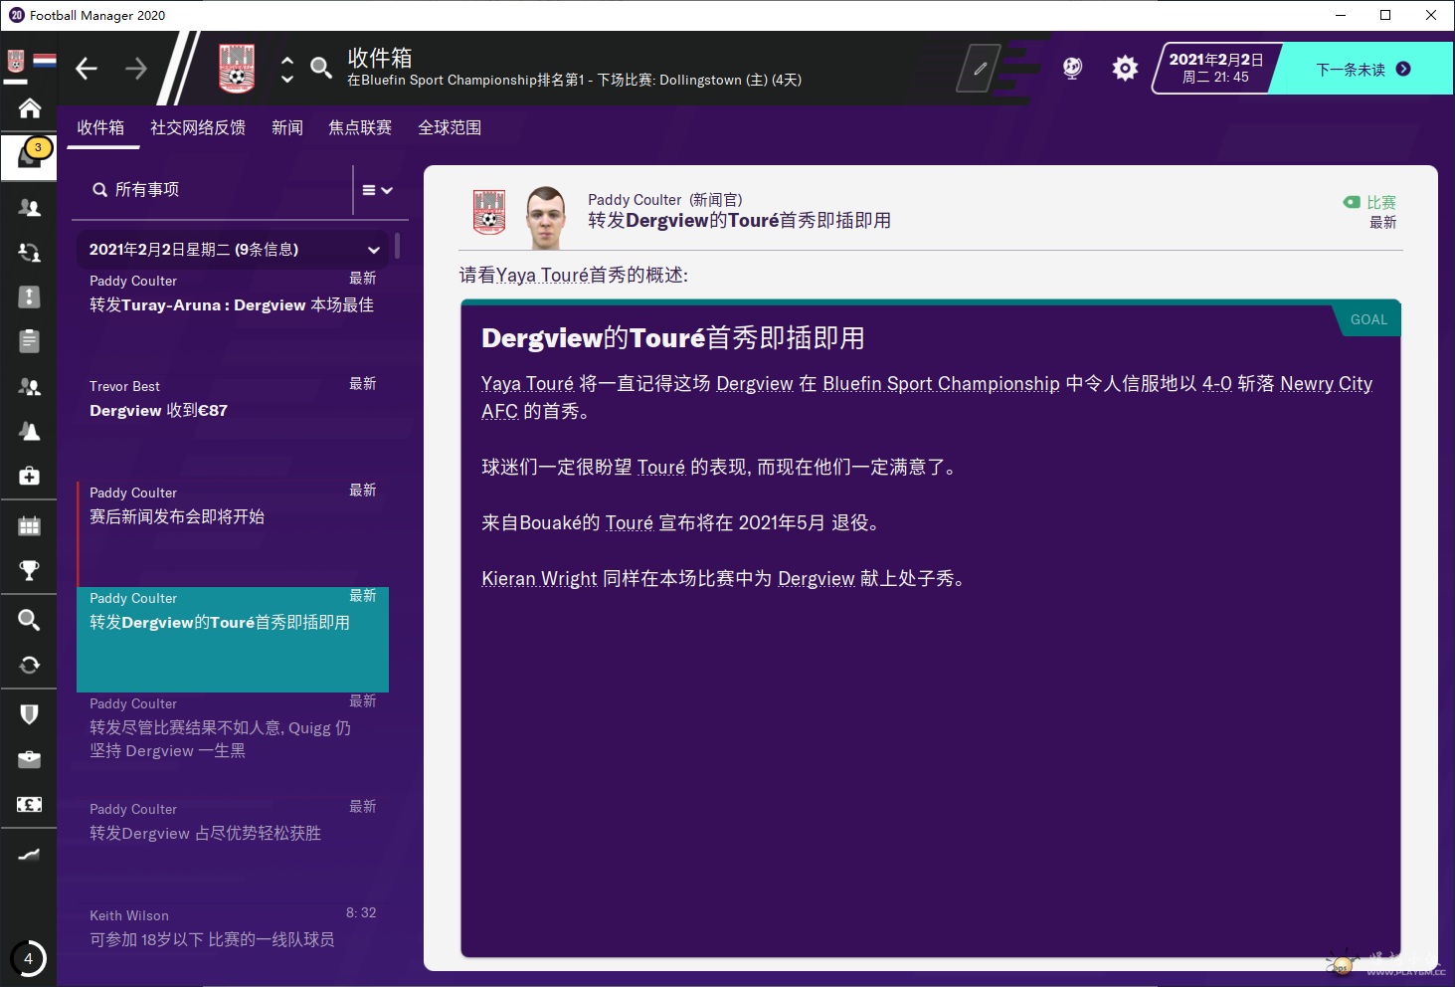Open the Home screen icon in sidebar
1455x987 pixels.
click(x=29, y=107)
